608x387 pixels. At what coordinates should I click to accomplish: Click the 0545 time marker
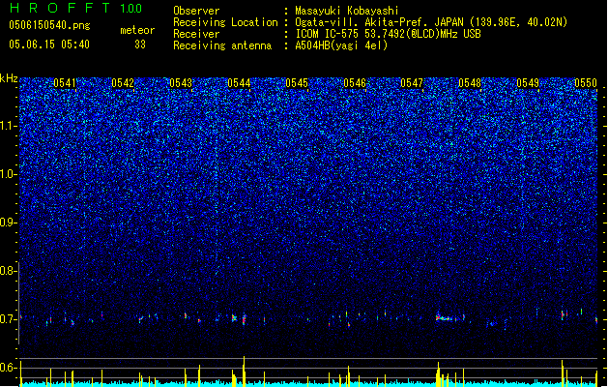click(x=297, y=83)
